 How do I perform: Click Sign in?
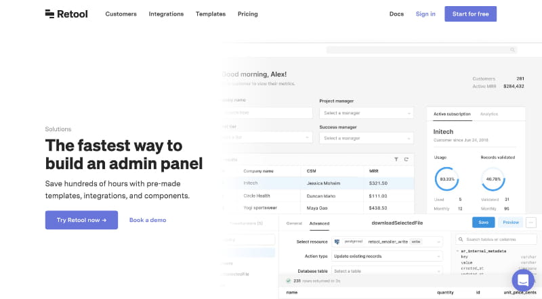(x=425, y=14)
